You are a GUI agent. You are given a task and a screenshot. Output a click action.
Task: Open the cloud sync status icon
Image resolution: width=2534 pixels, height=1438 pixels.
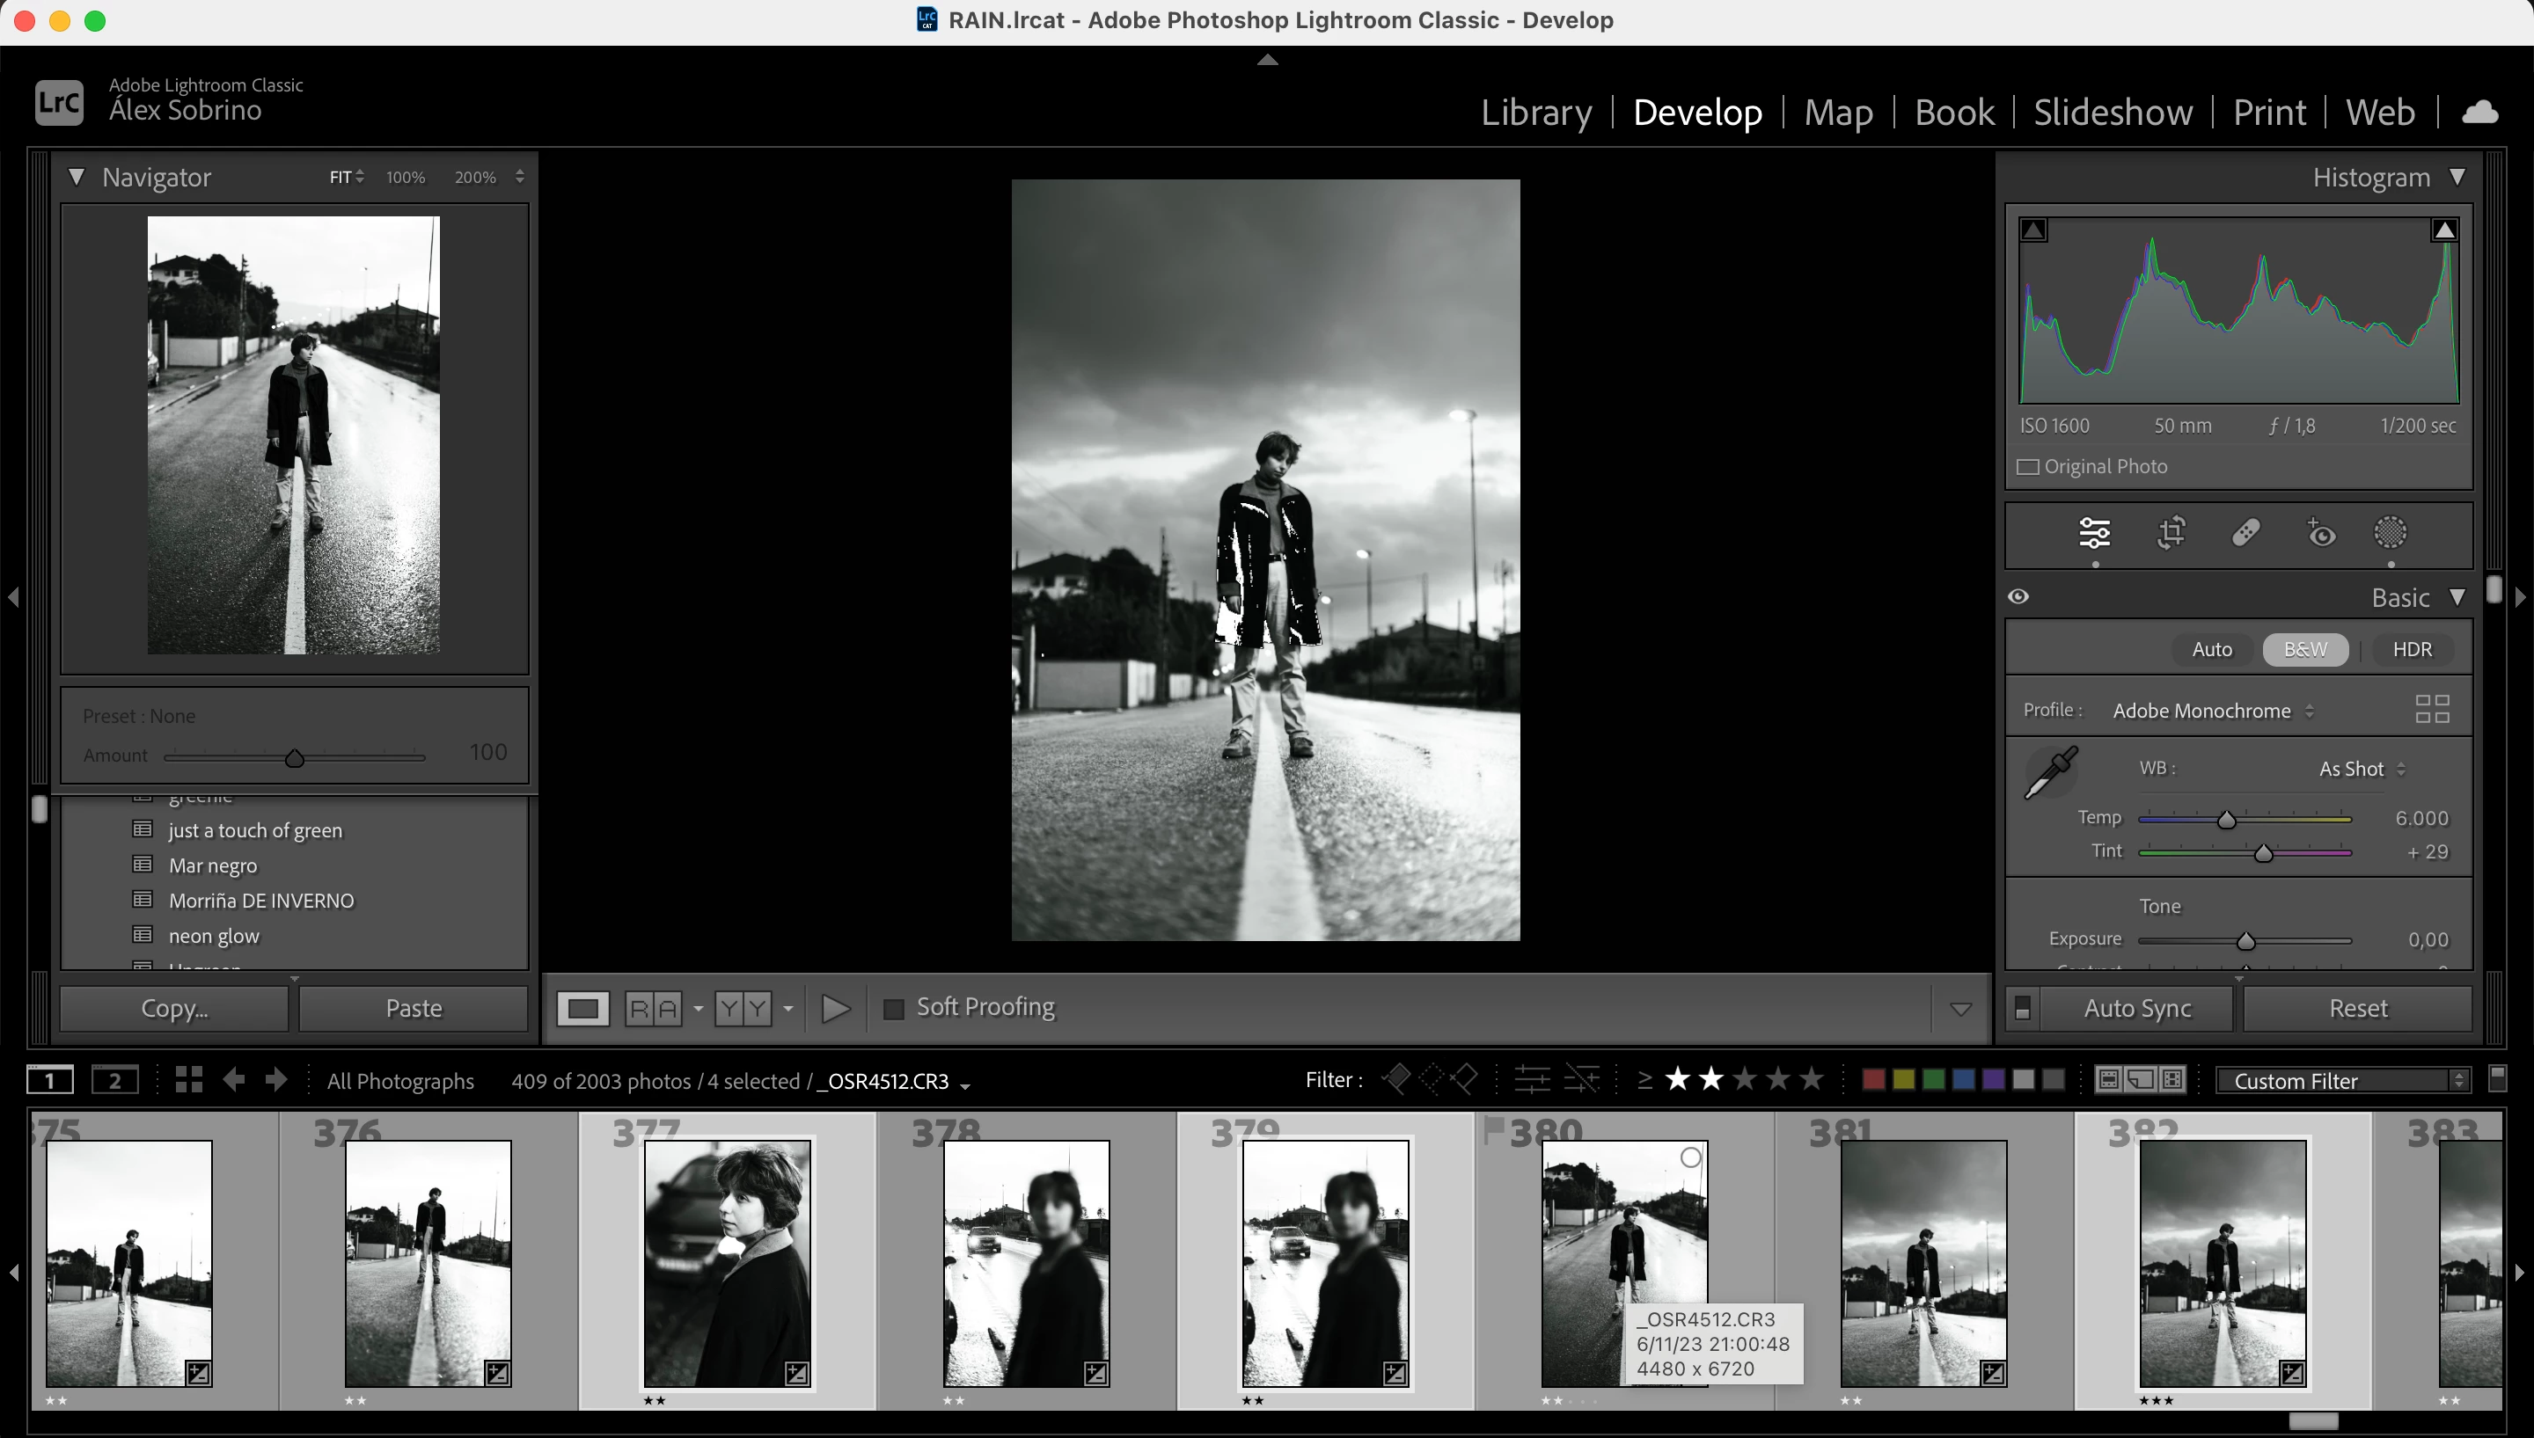pos(2479,112)
